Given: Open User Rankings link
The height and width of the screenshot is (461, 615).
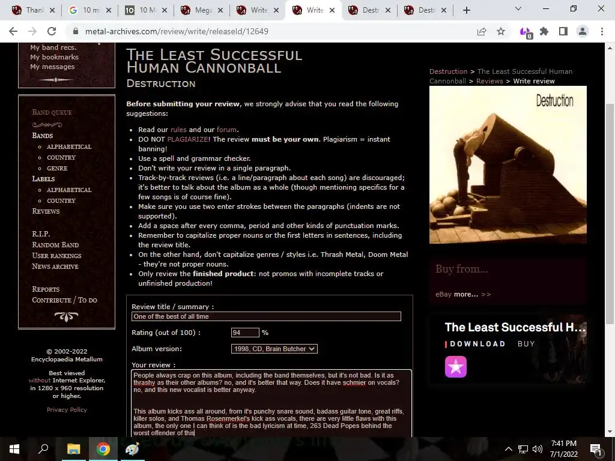Looking at the screenshot, I should click(x=56, y=256).
